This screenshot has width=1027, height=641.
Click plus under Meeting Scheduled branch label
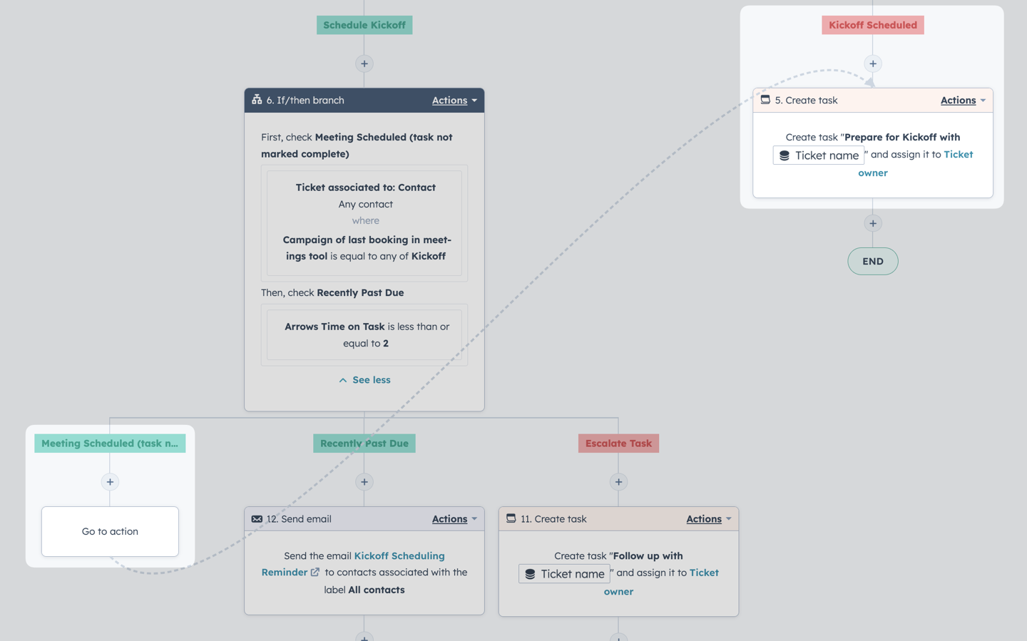tap(110, 482)
